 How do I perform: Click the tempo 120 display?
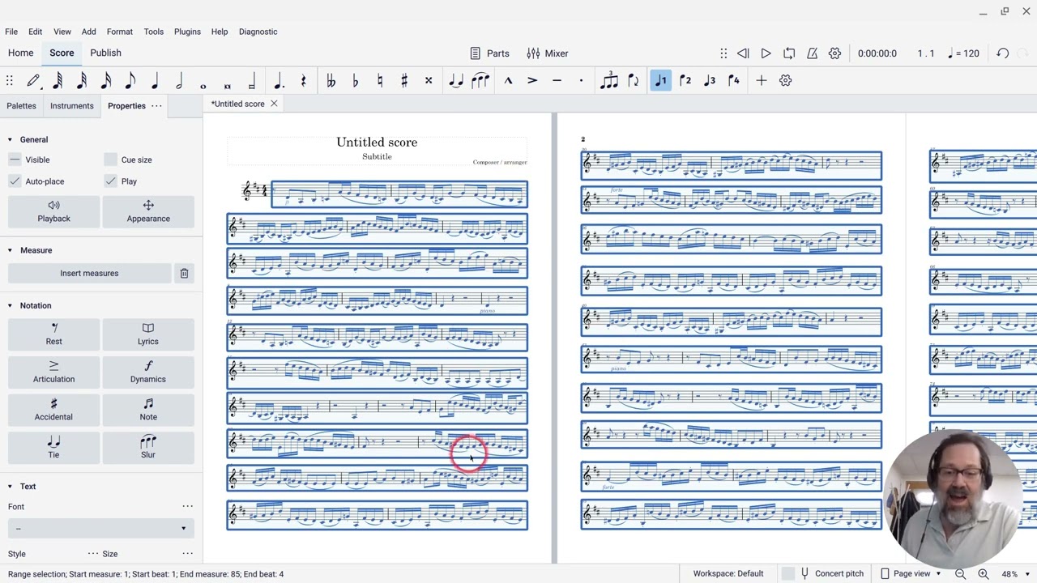pyautogui.click(x=964, y=53)
